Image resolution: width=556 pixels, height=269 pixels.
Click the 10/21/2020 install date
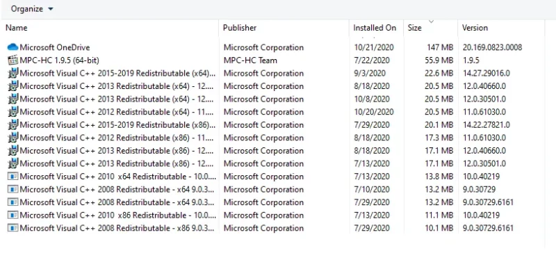point(374,47)
